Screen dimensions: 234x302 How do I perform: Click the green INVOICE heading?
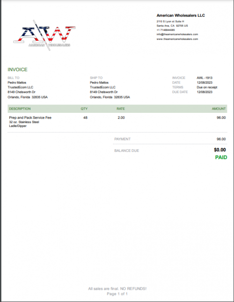[17, 69]
